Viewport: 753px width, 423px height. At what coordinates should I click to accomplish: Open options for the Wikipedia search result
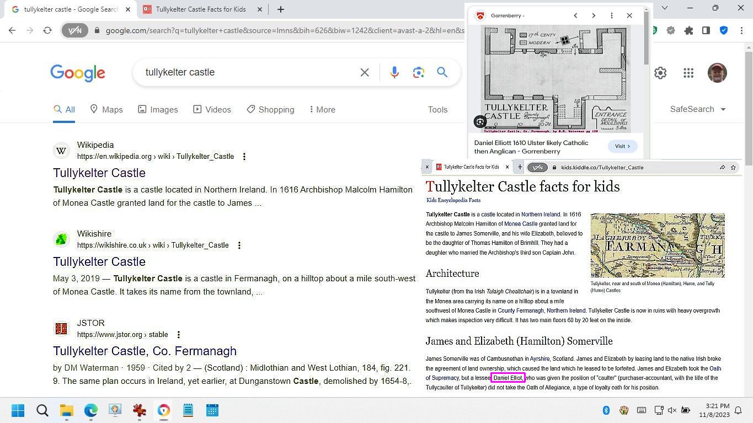[x=244, y=157]
